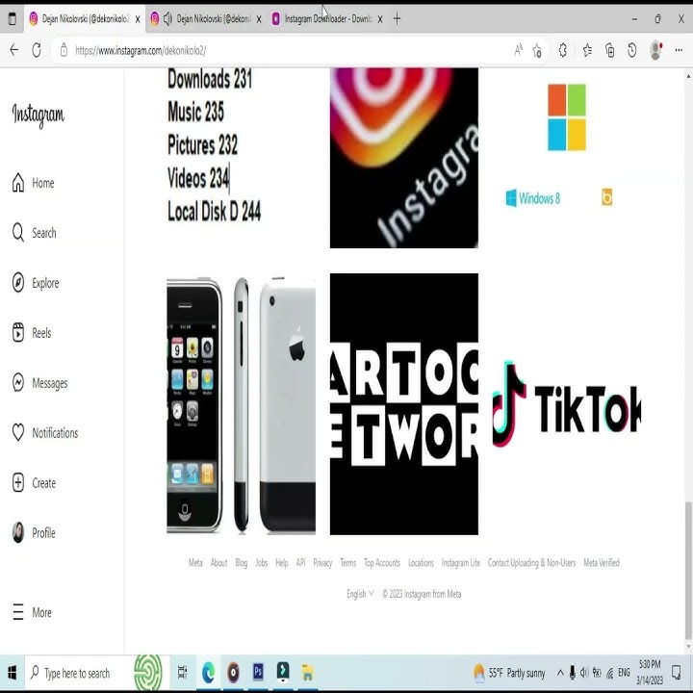The width and height of the screenshot is (693, 693).
Task: Open Profile avatar in sidebar
Action: (x=18, y=532)
